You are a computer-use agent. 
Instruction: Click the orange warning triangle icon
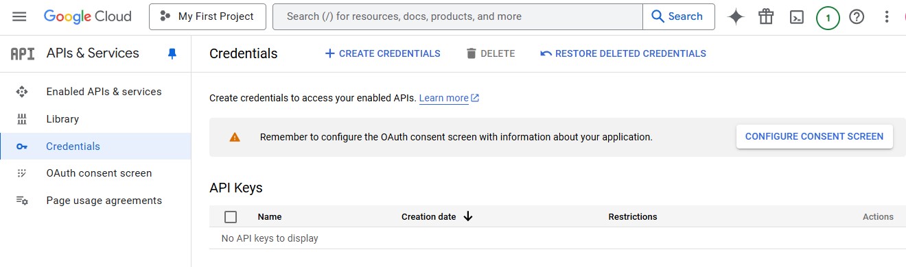pos(235,137)
